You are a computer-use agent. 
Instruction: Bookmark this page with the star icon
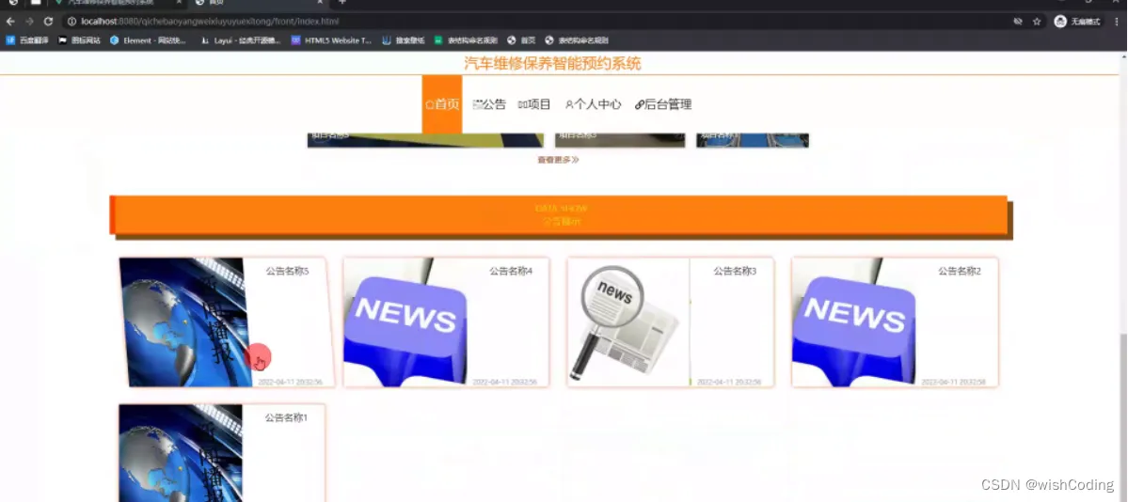[x=1037, y=22]
